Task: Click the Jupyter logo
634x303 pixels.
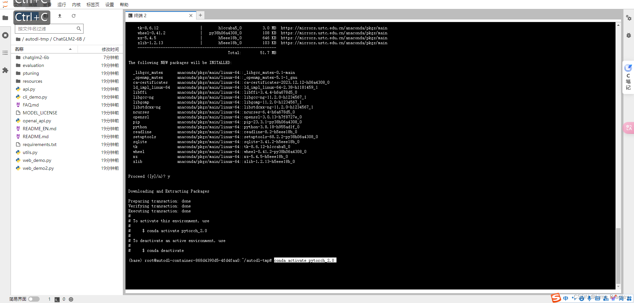Action: 5,4
